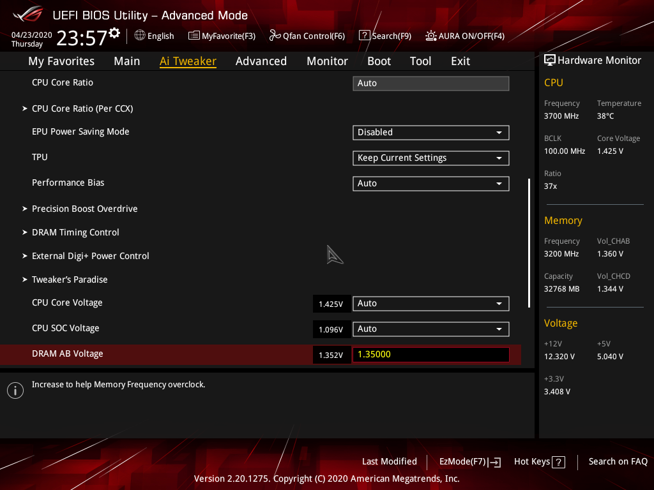Open the EPU Power Saving Mode dropdown
Viewport: 654px width, 490px height.
tap(431, 133)
